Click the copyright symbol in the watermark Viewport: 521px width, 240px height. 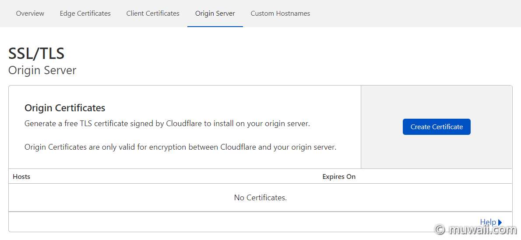pyautogui.click(x=440, y=230)
